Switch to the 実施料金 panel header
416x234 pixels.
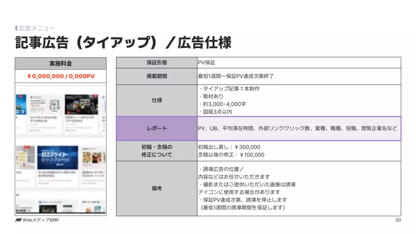(x=60, y=63)
